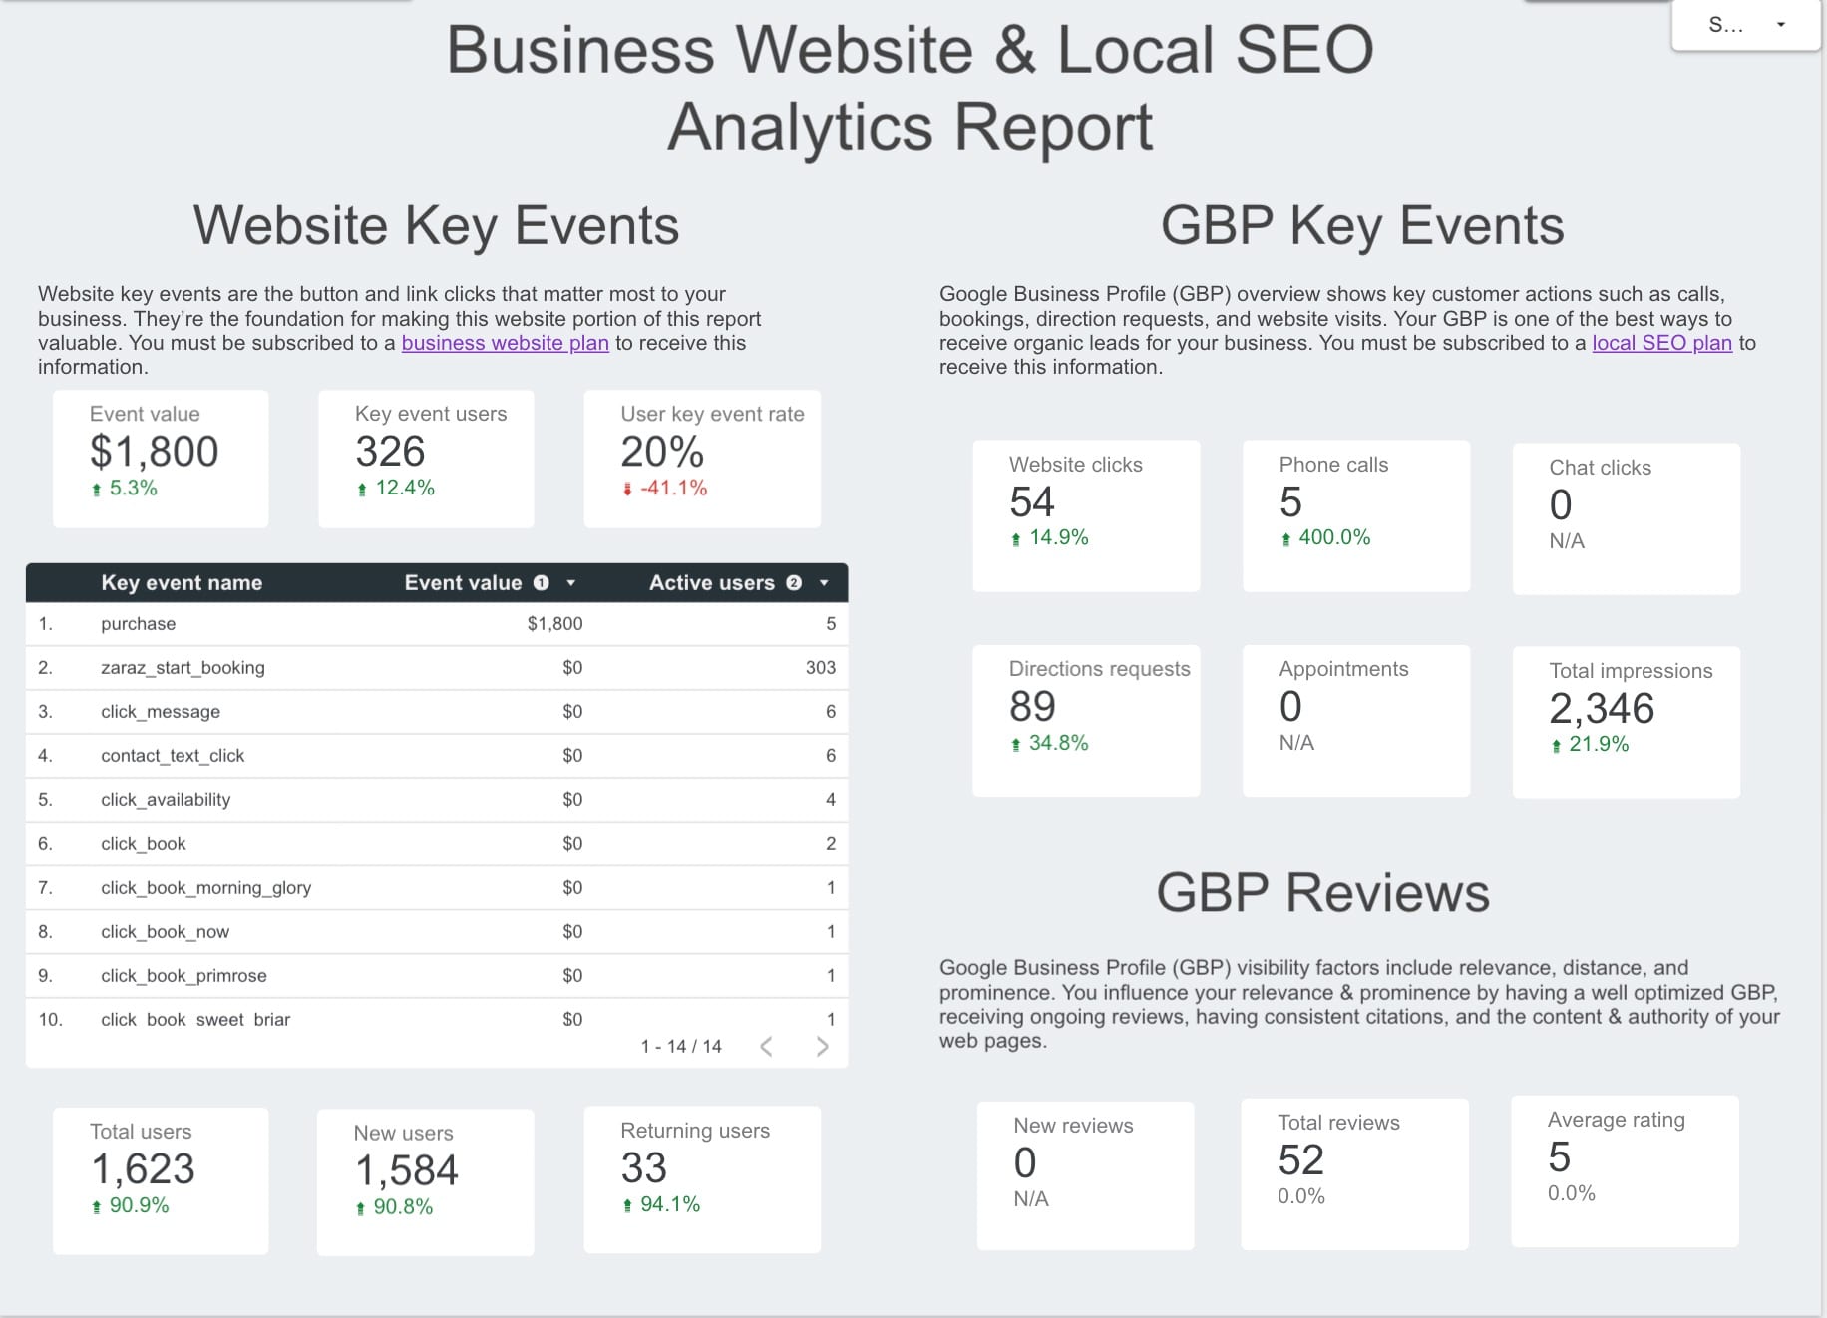1827x1318 pixels.
Task: Select the Average rating scorecard
Action: pos(1624,1171)
